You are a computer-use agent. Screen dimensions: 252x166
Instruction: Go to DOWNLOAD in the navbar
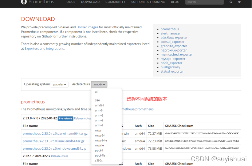click(90, 2)
